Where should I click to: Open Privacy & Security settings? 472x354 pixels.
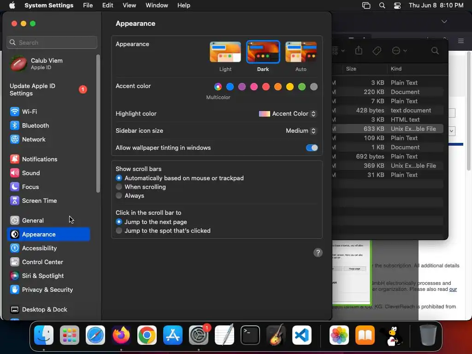(x=48, y=290)
